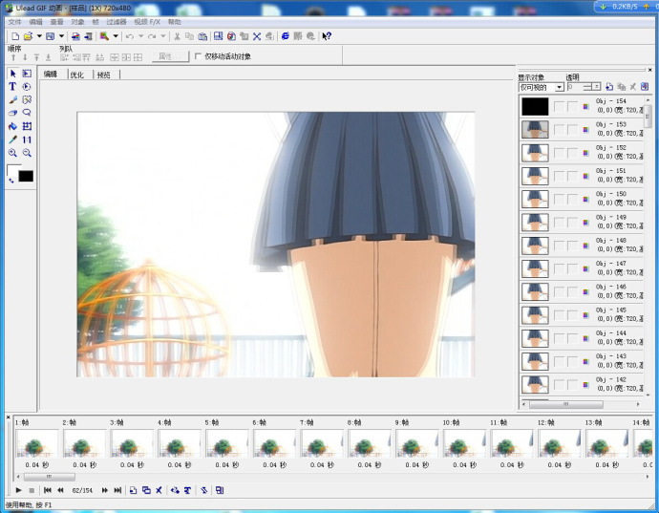Toggle second lock box for Obj - 154
This screenshot has height=513, width=659.
coord(572,107)
